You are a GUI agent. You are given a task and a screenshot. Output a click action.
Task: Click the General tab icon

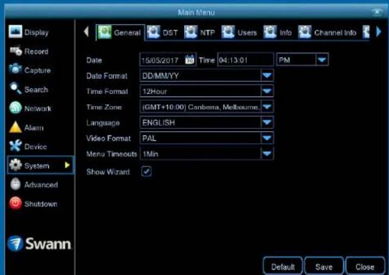105,32
